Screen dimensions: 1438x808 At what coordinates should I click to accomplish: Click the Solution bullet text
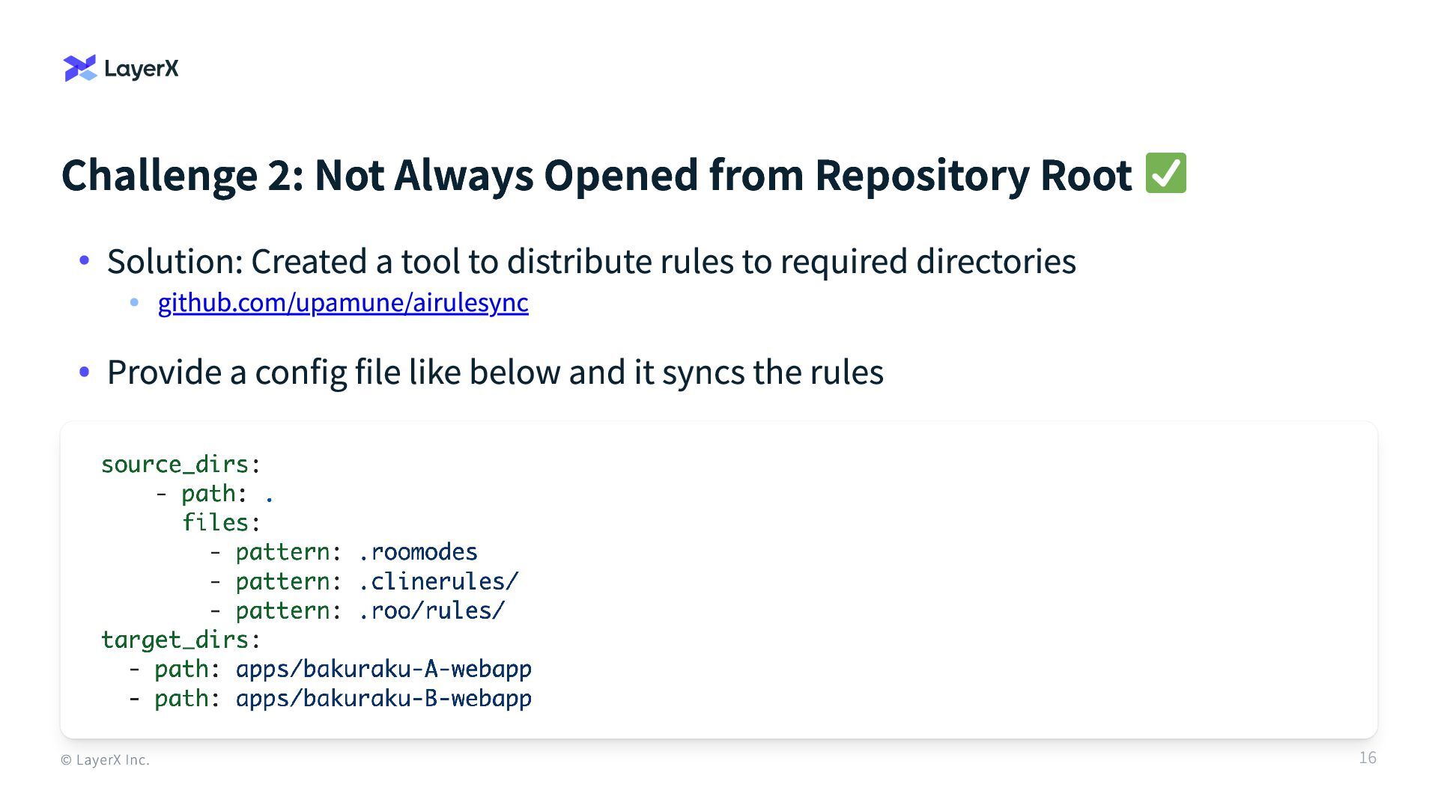(591, 261)
